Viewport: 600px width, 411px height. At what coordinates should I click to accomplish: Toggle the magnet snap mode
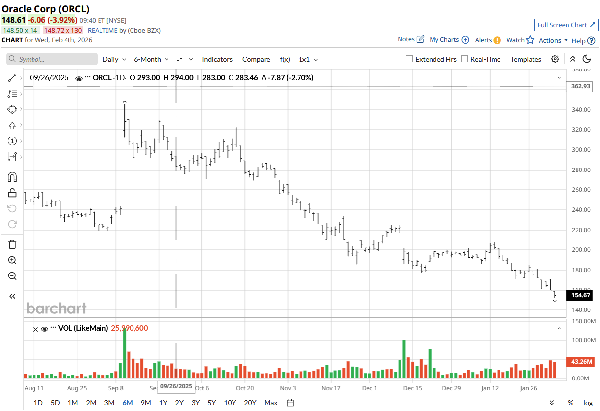(x=12, y=177)
